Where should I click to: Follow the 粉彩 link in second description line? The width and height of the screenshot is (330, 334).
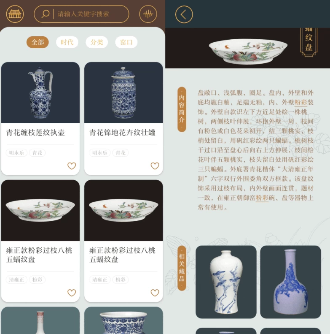click(300, 103)
